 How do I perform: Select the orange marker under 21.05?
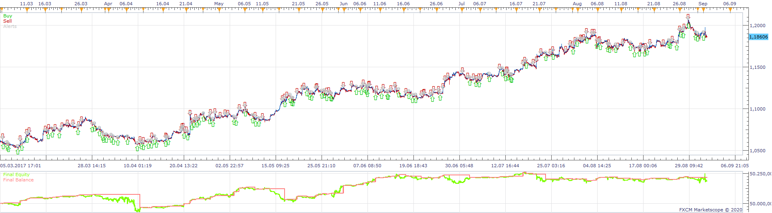click(x=298, y=10)
